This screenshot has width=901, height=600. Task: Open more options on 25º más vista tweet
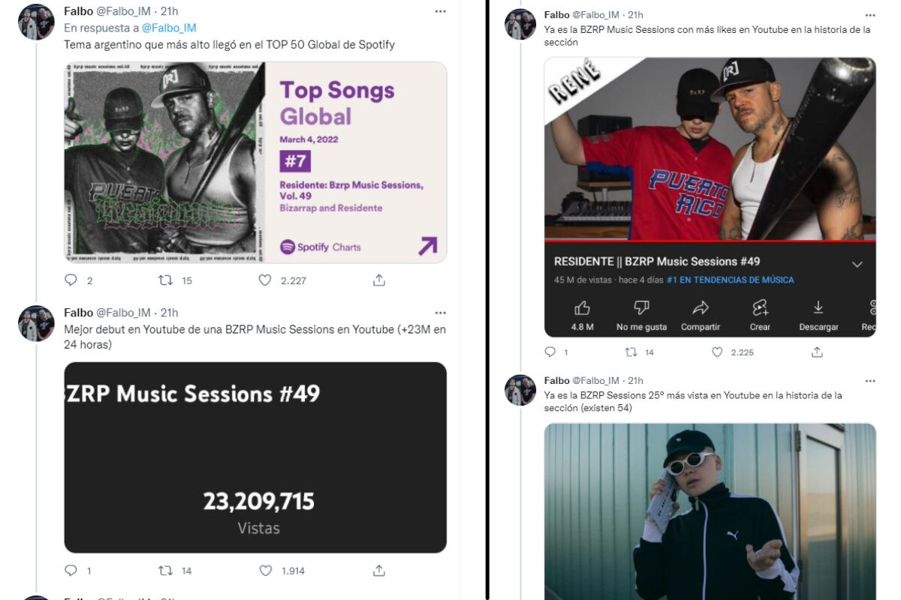point(869,381)
